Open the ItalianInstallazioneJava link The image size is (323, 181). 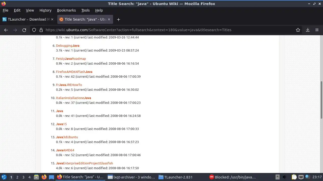pos(73,98)
